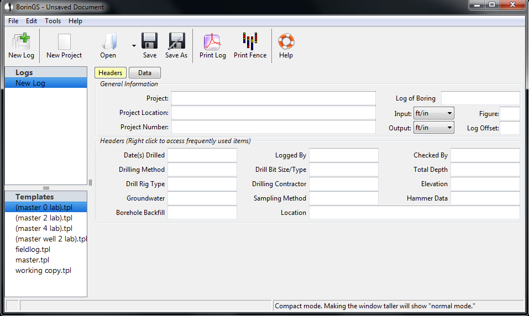Screen dimensions: 529x316
Task: Click the BorinGS title bar app icon
Action: tap(9, 7)
